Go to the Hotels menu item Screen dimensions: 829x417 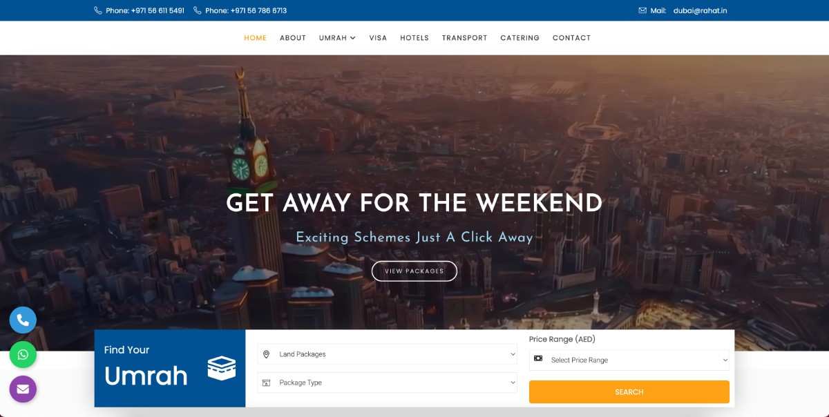click(x=414, y=38)
